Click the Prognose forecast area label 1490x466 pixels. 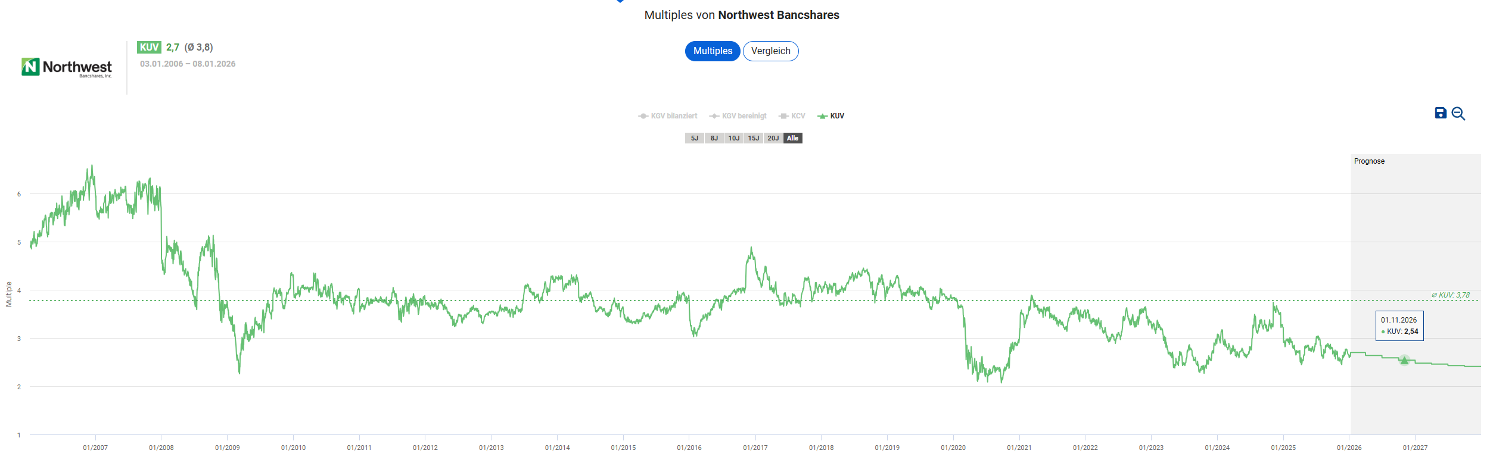click(x=1369, y=161)
